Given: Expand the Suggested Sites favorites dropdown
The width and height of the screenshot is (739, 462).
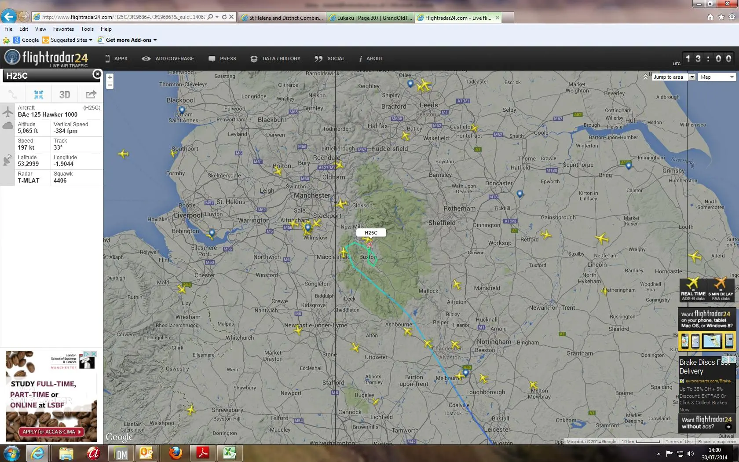Looking at the screenshot, I should click(x=91, y=40).
